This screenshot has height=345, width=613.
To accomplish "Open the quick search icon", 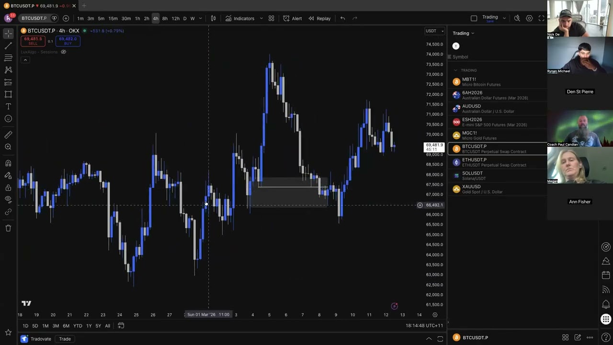I will tap(517, 18).
